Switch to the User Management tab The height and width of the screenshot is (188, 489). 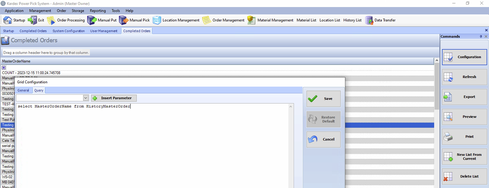click(104, 31)
